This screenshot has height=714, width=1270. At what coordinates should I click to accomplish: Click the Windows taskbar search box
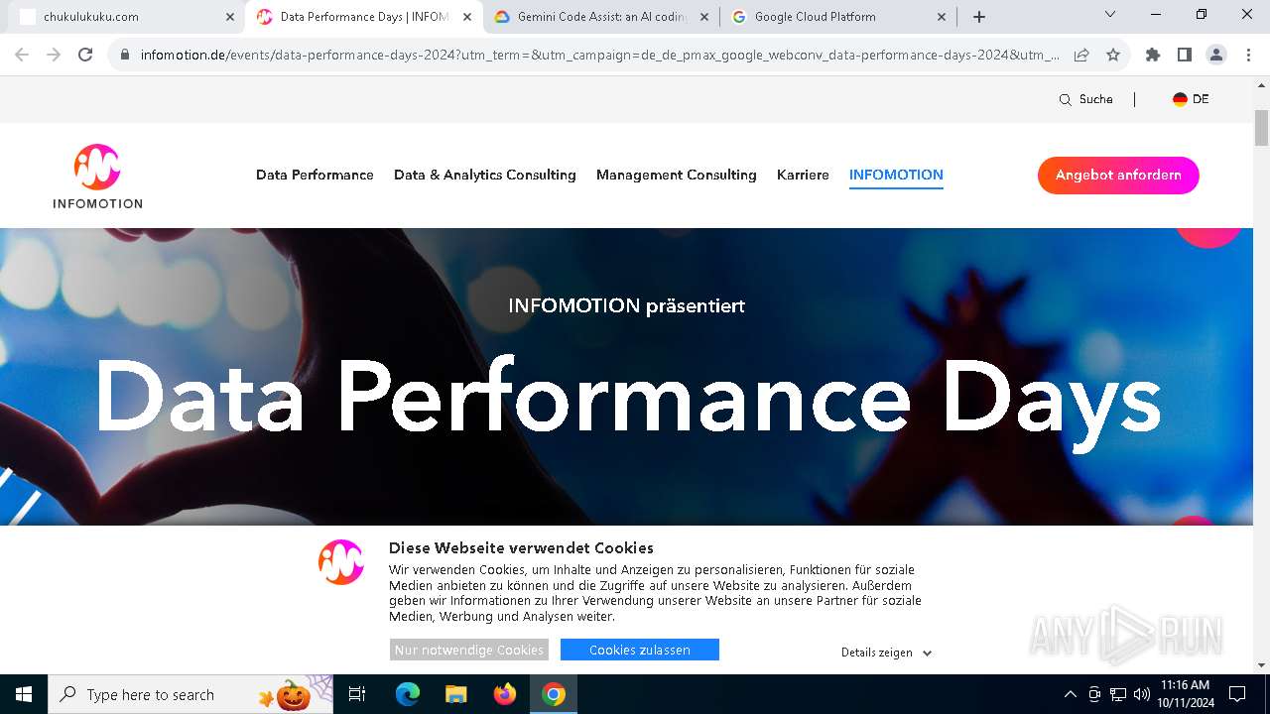coord(190,694)
